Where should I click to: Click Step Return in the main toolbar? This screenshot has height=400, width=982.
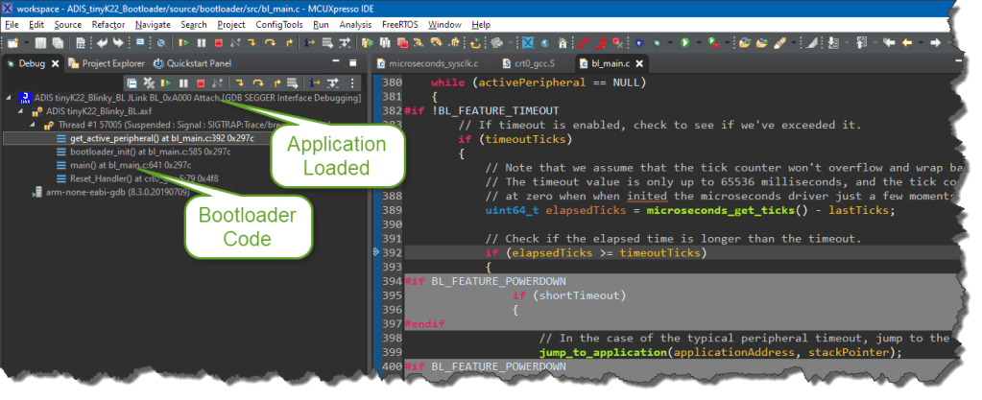(x=288, y=42)
